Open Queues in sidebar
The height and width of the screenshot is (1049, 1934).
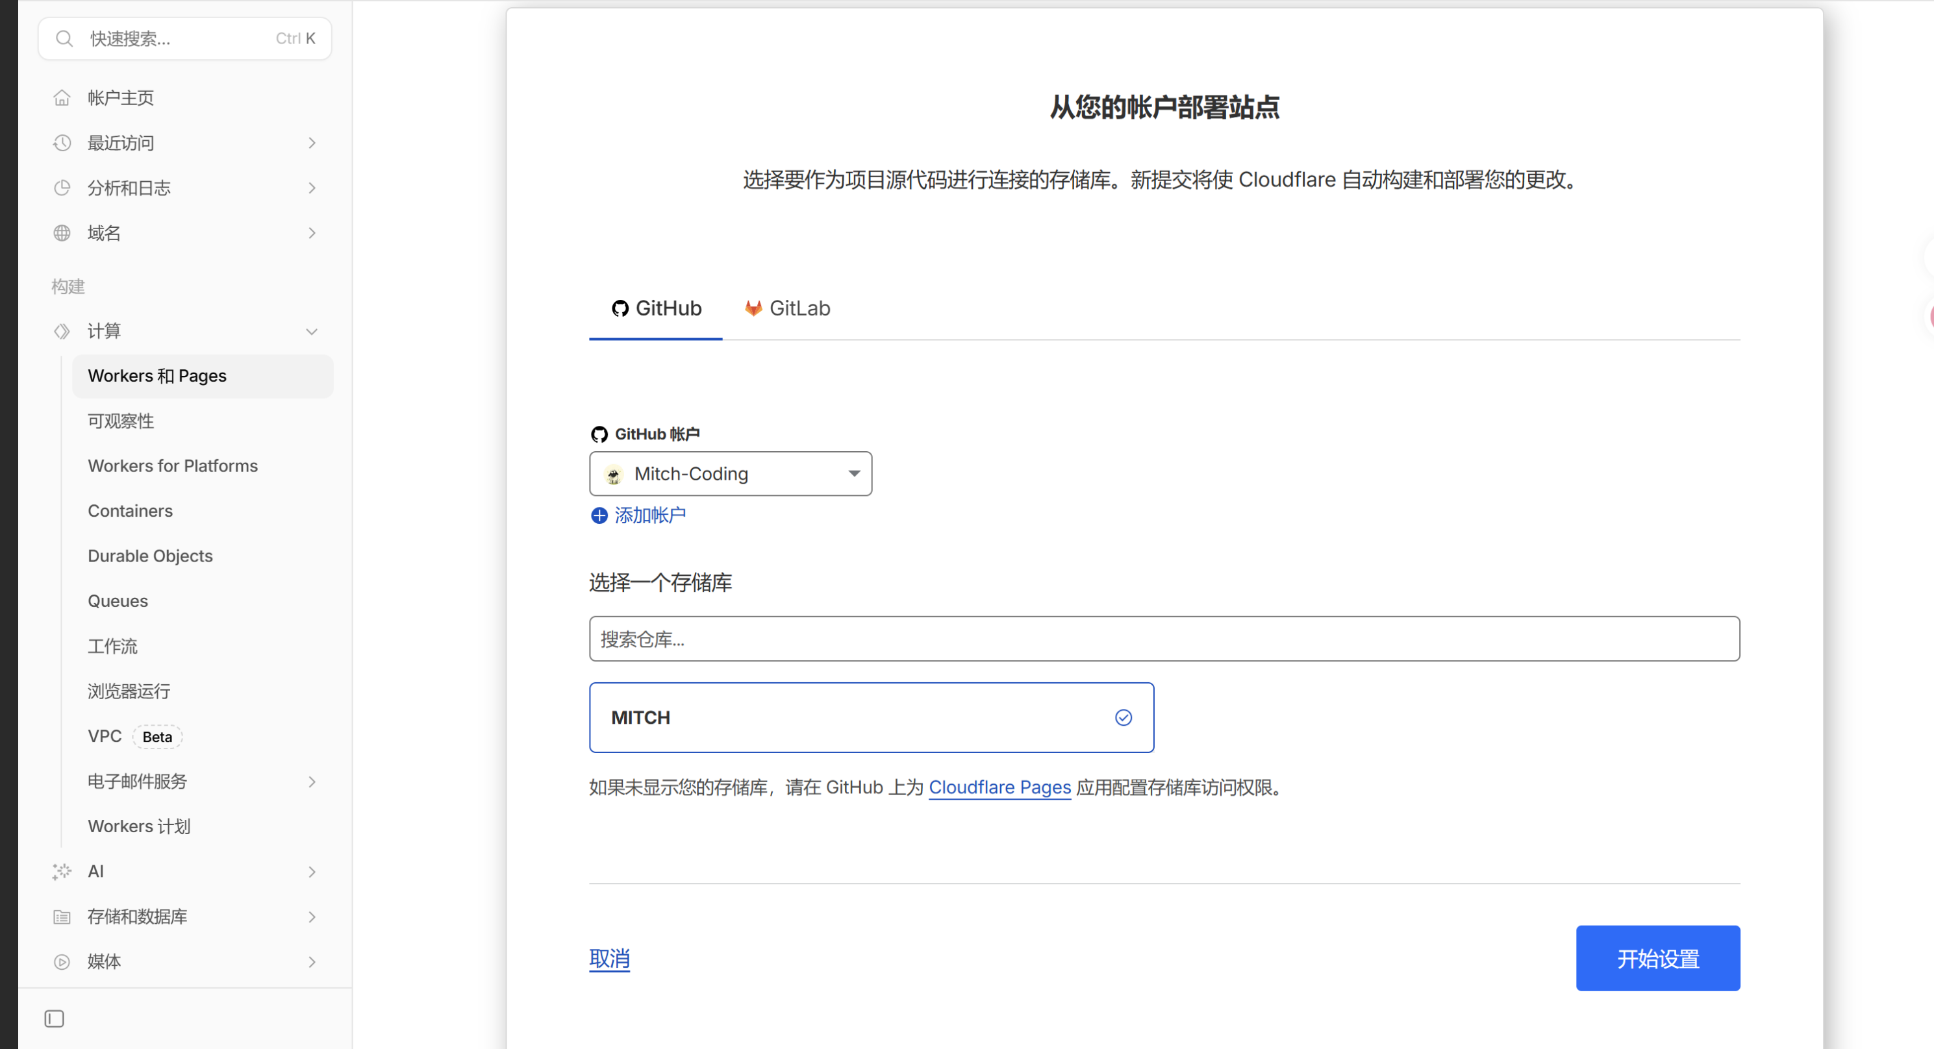coord(118,601)
